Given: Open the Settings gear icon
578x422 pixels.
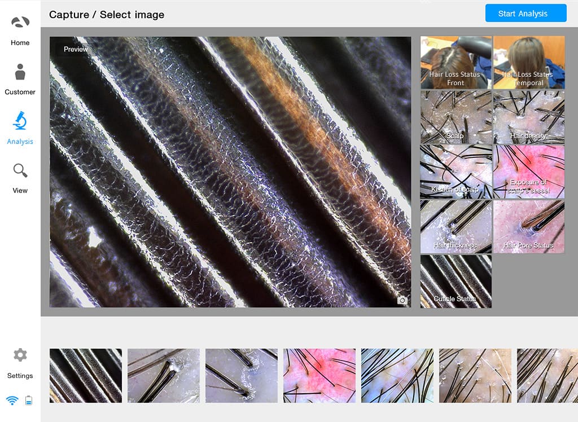Looking at the screenshot, I should point(20,355).
